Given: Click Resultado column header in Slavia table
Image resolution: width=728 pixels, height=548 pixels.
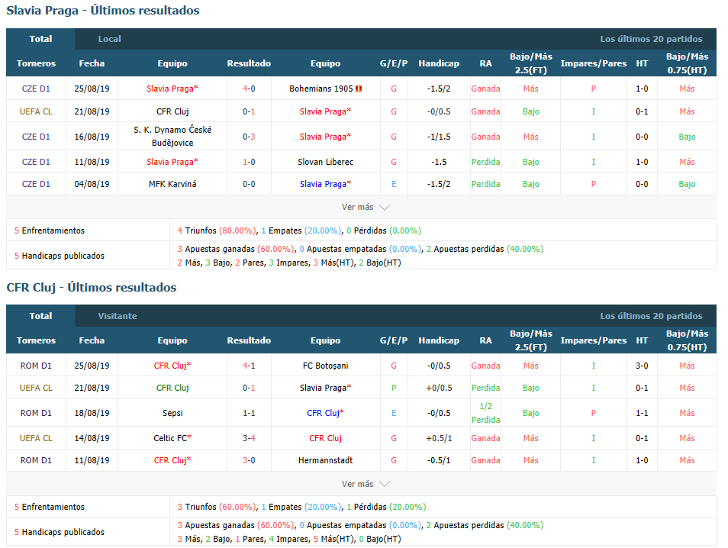Looking at the screenshot, I should pyautogui.click(x=249, y=63).
